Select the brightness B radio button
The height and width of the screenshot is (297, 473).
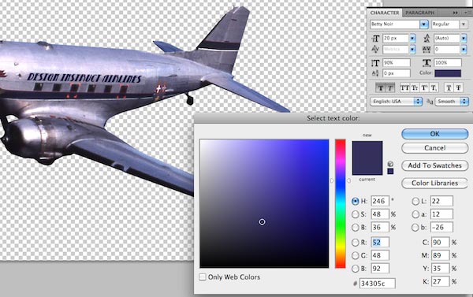click(356, 228)
